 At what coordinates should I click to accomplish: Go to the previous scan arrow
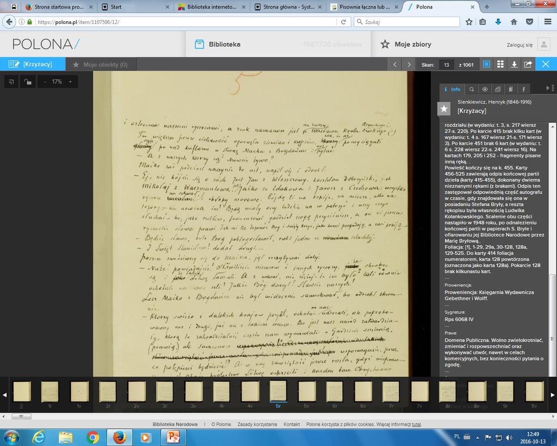(395, 64)
